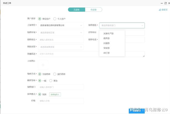Click the 自定义 pencil icon

point(160,10)
